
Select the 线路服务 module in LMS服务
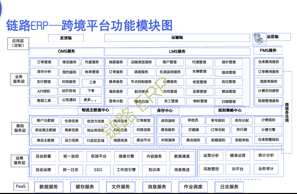(x=116, y=62)
